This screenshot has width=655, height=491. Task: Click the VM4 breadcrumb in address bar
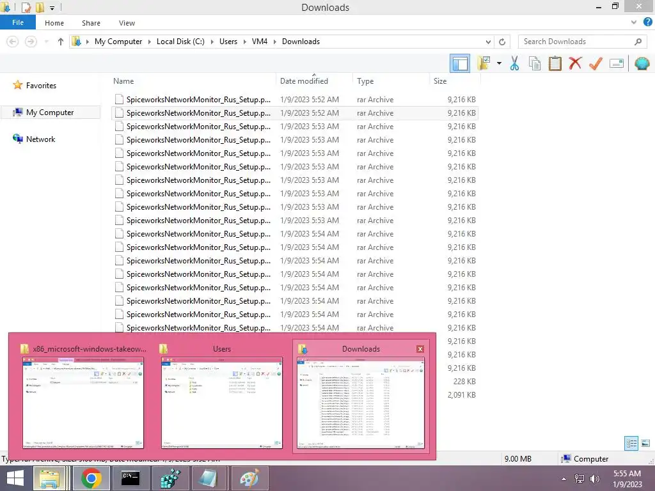pos(260,42)
